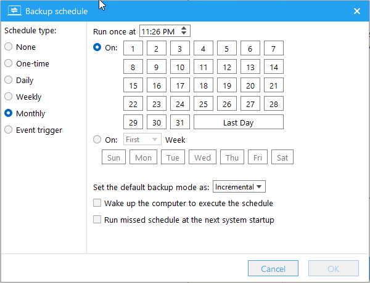Image resolution: width=370 pixels, height=283 pixels.
Task: Select the Wed weekday button
Action: (x=202, y=157)
